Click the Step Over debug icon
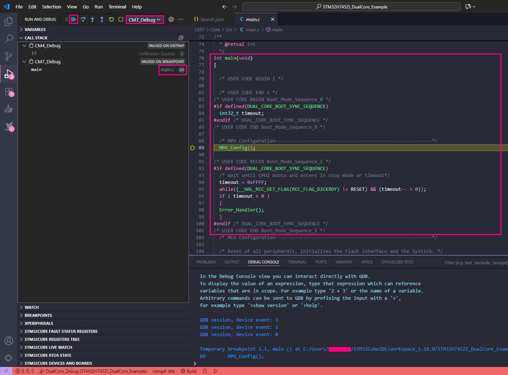508x375 pixels. [83, 19]
